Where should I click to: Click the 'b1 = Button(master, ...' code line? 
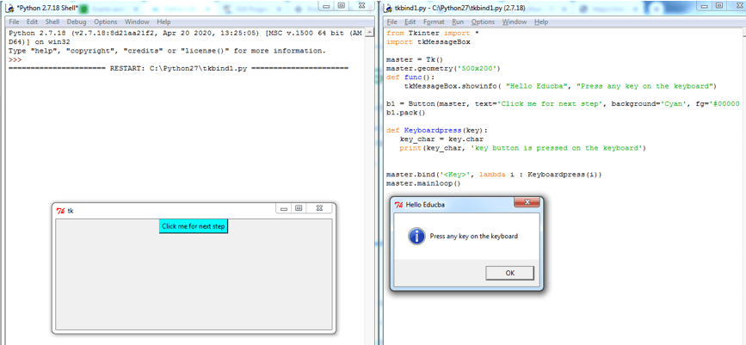pos(563,104)
